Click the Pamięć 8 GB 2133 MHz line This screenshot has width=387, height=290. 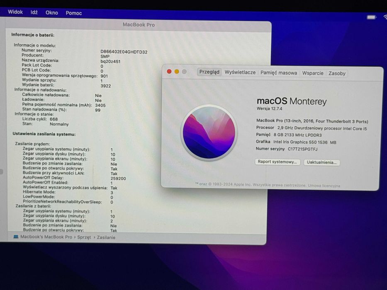(x=289, y=135)
